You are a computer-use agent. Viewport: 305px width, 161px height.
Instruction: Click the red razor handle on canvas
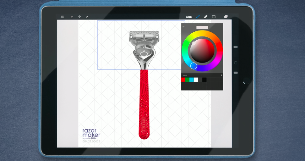point(144,104)
